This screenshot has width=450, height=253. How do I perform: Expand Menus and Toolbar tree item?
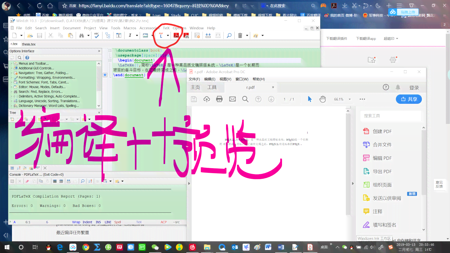[x=11, y=64]
